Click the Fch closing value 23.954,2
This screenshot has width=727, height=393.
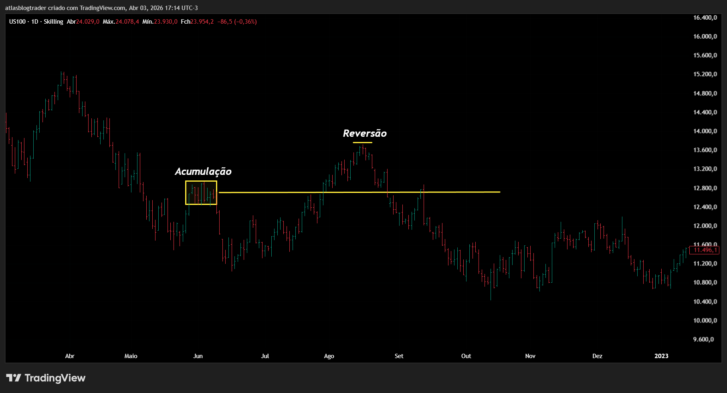[x=202, y=22]
